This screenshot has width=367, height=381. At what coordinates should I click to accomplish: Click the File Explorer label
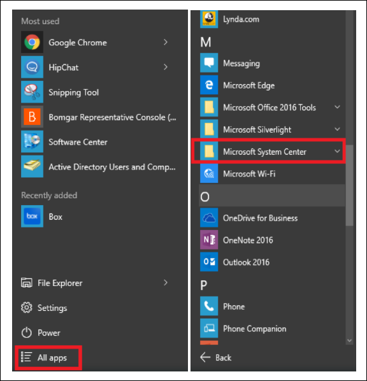click(60, 283)
